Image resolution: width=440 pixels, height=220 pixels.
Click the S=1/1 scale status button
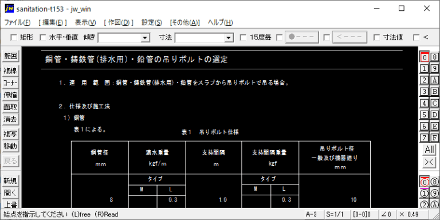[337, 214]
